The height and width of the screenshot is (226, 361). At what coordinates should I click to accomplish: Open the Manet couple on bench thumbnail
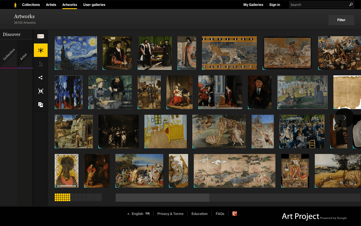(x=110, y=92)
